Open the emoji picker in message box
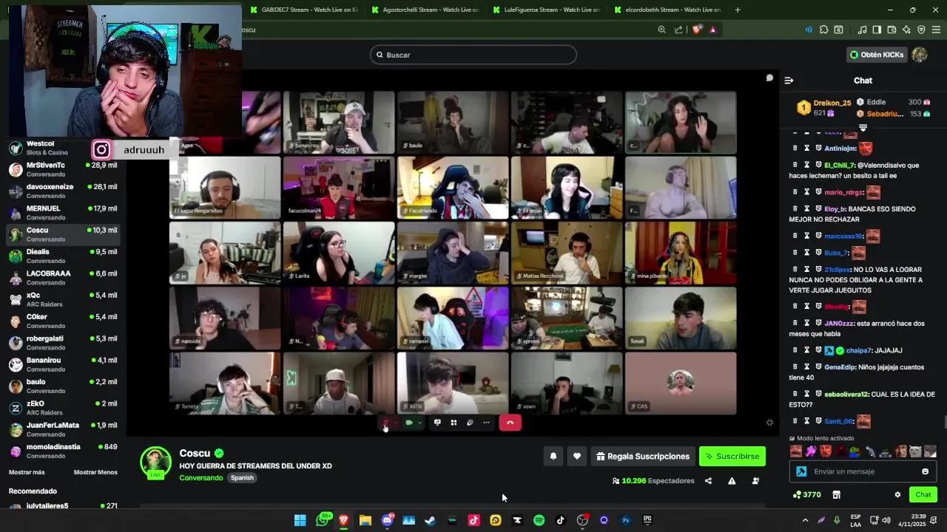The image size is (947, 532). pyautogui.click(x=925, y=471)
